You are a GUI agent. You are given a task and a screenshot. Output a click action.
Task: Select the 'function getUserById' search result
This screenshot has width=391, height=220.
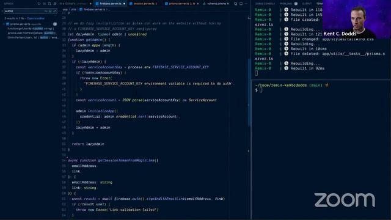[x=31, y=29]
